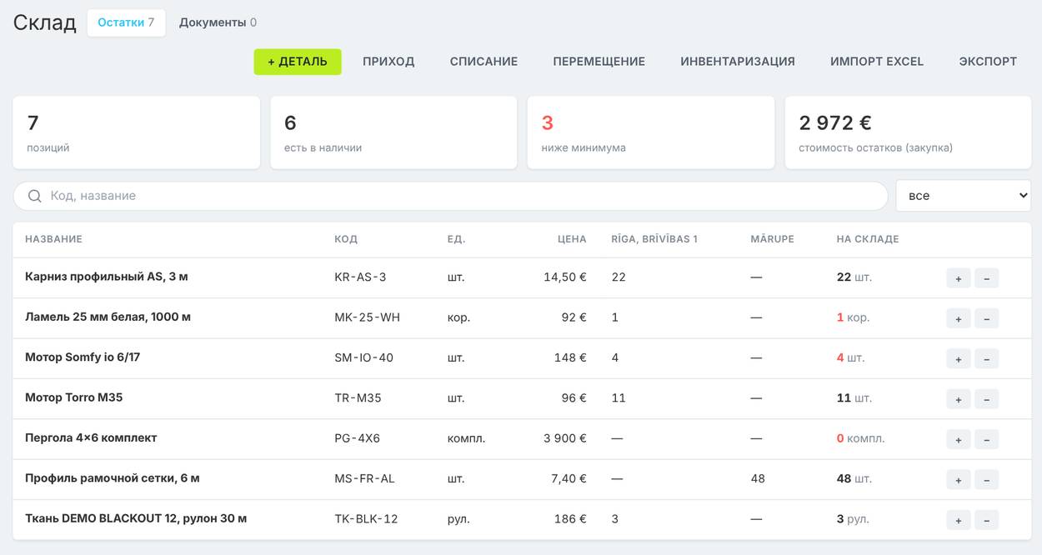This screenshot has width=1042, height=555.
Task: Select the item name Мотор Torro M35
Action: pos(74,397)
